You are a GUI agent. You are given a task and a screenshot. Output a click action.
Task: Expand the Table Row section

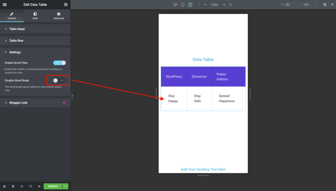click(35, 41)
